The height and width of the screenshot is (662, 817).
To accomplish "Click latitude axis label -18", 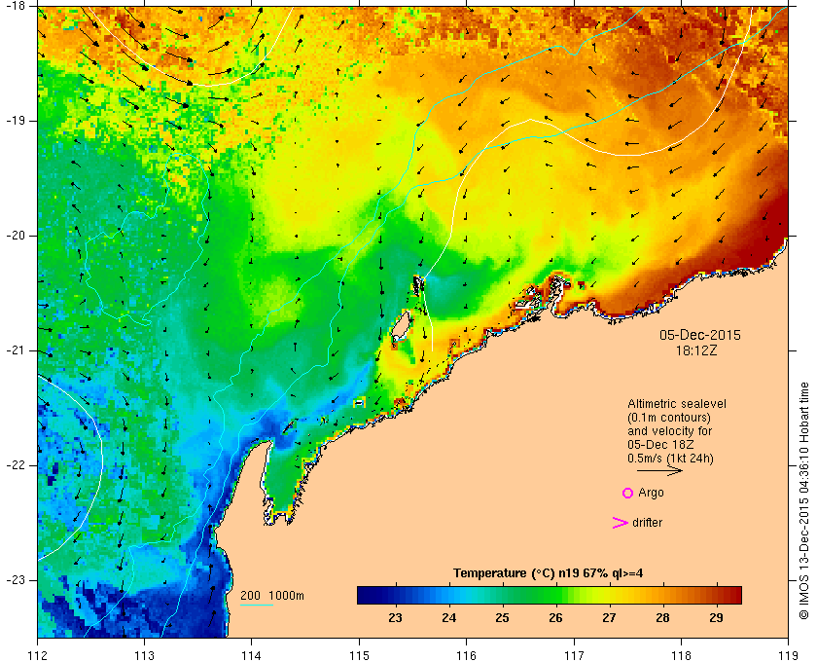I will tap(16, 6).
